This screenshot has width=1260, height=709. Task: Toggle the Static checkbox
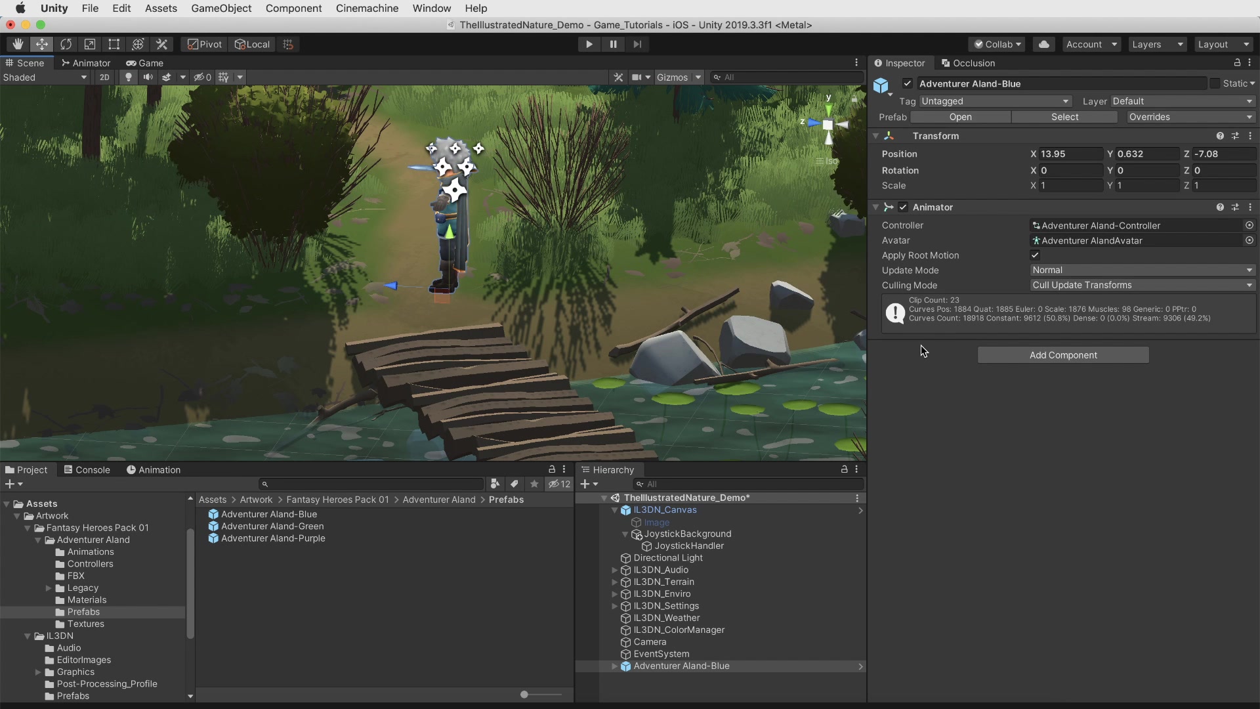tap(1215, 83)
